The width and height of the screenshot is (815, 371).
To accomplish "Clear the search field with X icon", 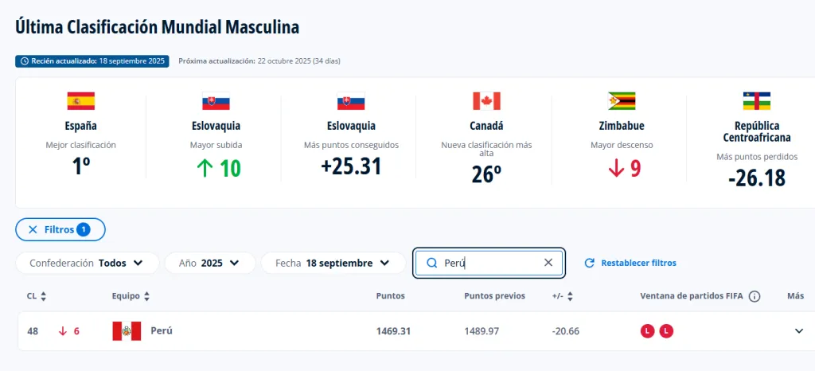I will 548,263.
